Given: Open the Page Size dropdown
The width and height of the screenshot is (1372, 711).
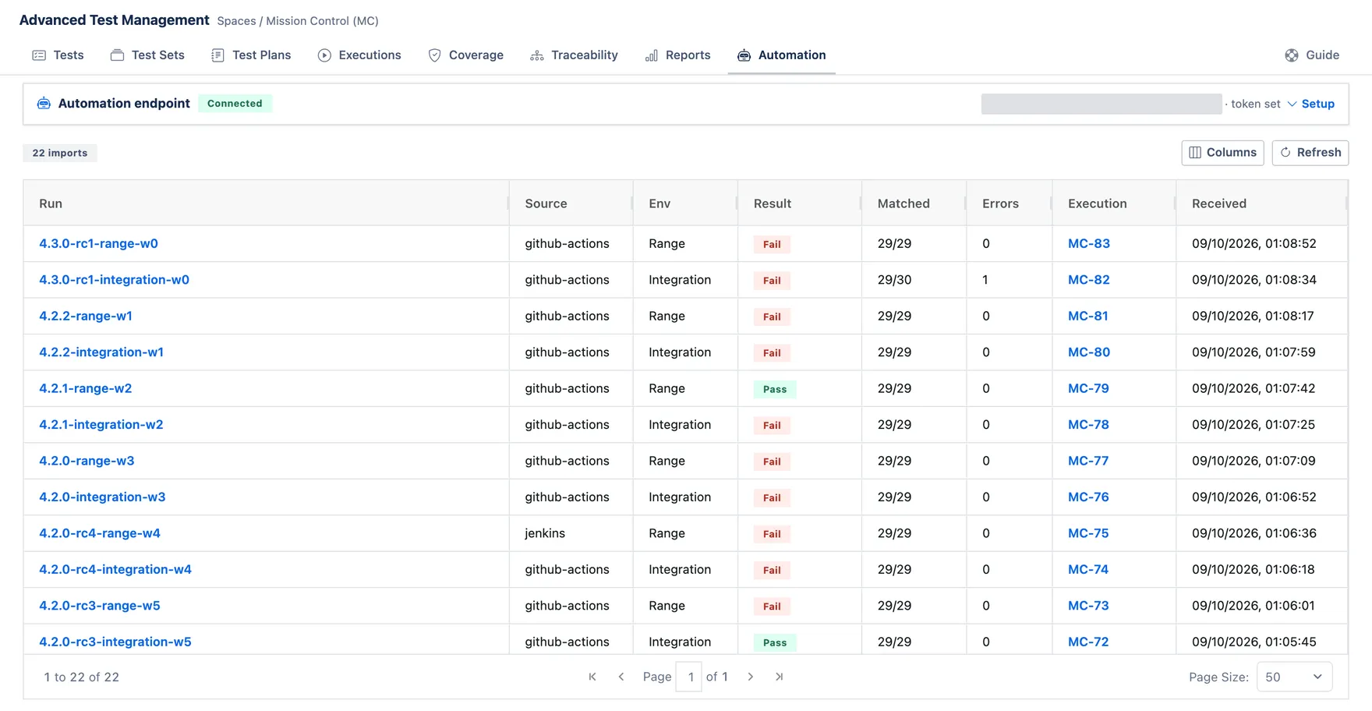Looking at the screenshot, I should 1294,677.
